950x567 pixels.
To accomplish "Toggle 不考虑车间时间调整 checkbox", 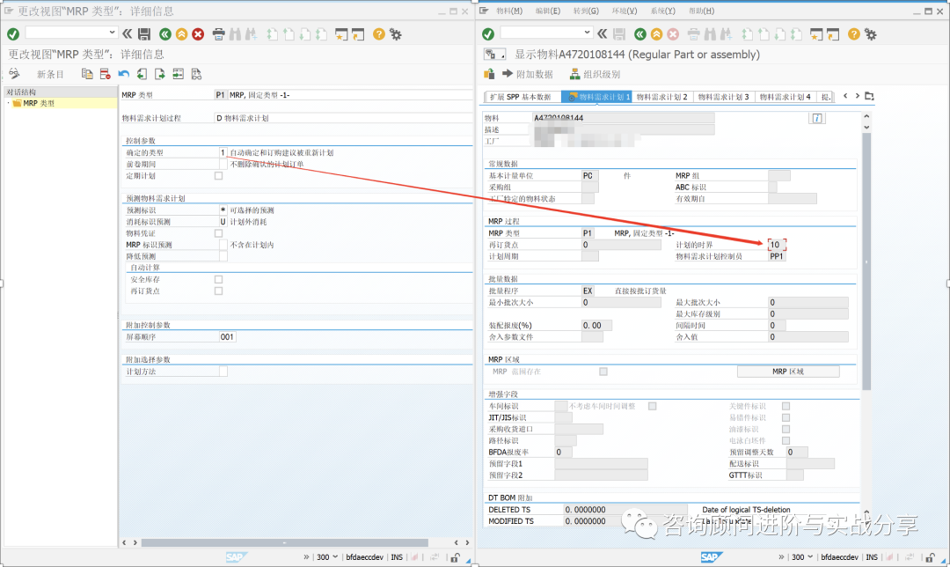I will click(653, 406).
